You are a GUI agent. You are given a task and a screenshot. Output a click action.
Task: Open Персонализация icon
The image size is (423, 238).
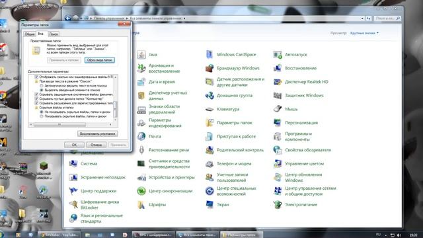click(278, 123)
